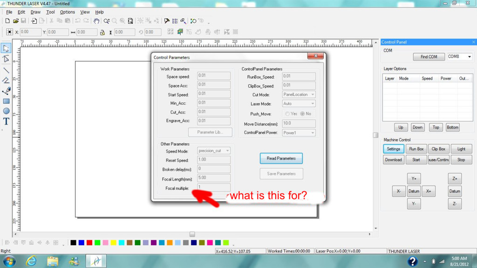Screen dimensions: 477x268
Task: Open the Draw menu
Action: (35, 12)
